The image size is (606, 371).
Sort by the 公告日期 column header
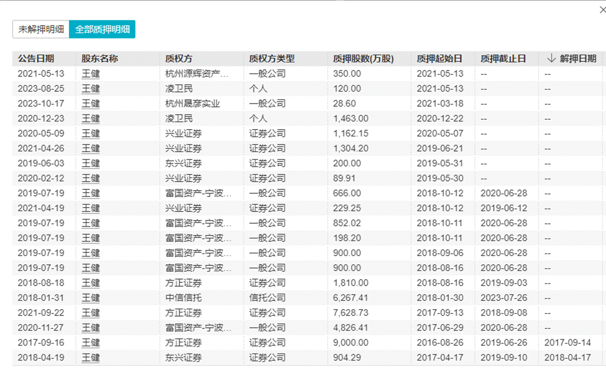pos(36,59)
